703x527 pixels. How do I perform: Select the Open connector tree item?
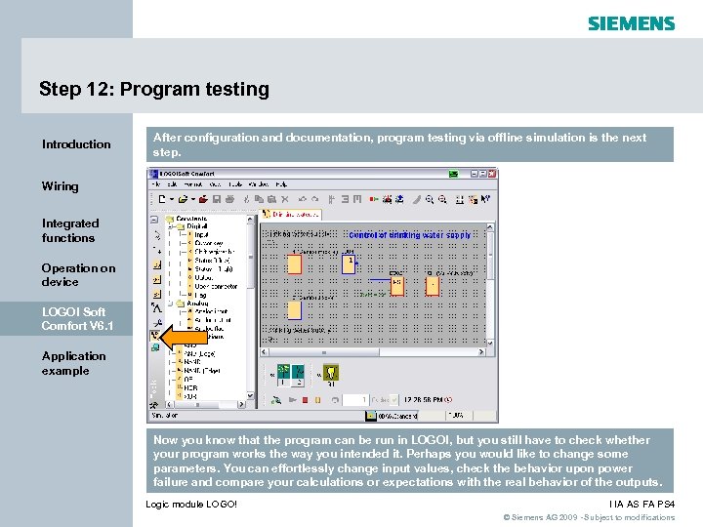(x=216, y=286)
